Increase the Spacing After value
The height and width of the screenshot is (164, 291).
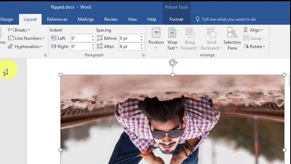pyautogui.click(x=142, y=45)
